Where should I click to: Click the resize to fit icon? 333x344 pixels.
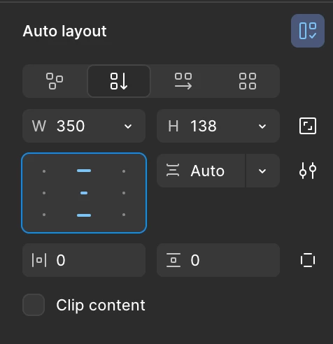(x=308, y=126)
